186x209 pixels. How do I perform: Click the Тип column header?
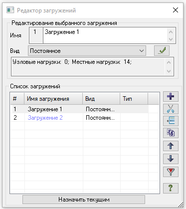[134, 99]
